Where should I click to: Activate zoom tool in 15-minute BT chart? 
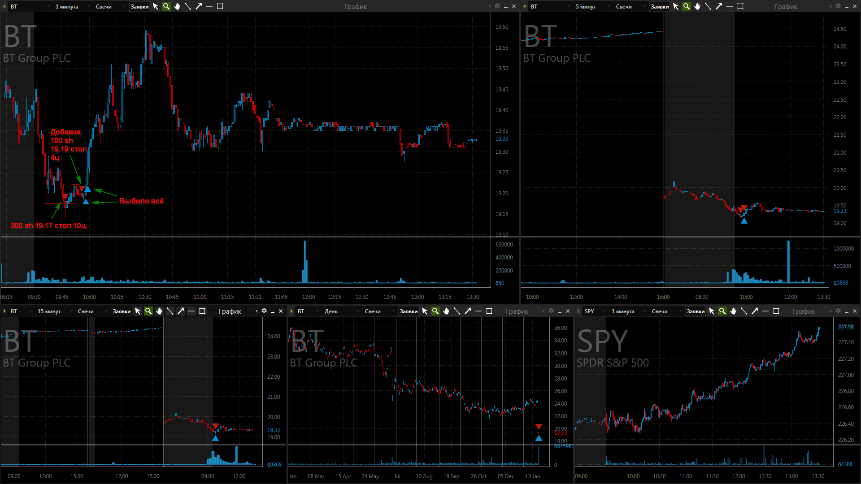click(x=148, y=311)
